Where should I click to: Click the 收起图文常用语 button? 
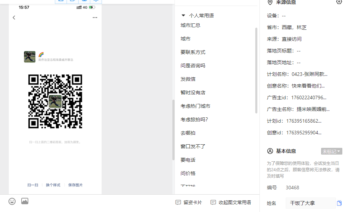(x=231, y=202)
